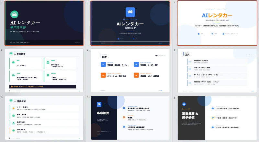Click the 個人事業主による副業スタート heading
This screenshot has height=142, width=259.
click(139, 108)
